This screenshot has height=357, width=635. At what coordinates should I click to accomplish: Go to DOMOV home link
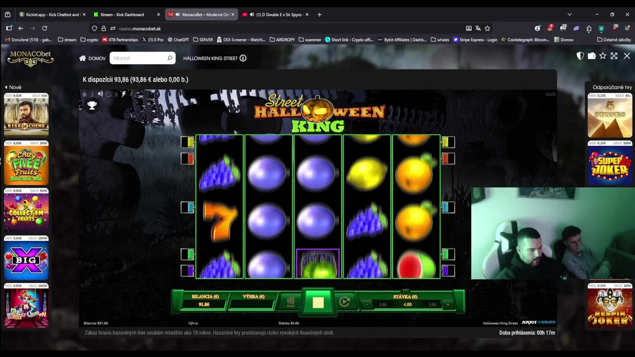click(92, 58)
